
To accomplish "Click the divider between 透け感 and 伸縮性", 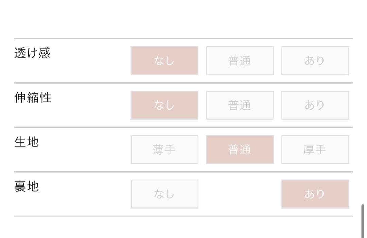I will tap(183, 83).
